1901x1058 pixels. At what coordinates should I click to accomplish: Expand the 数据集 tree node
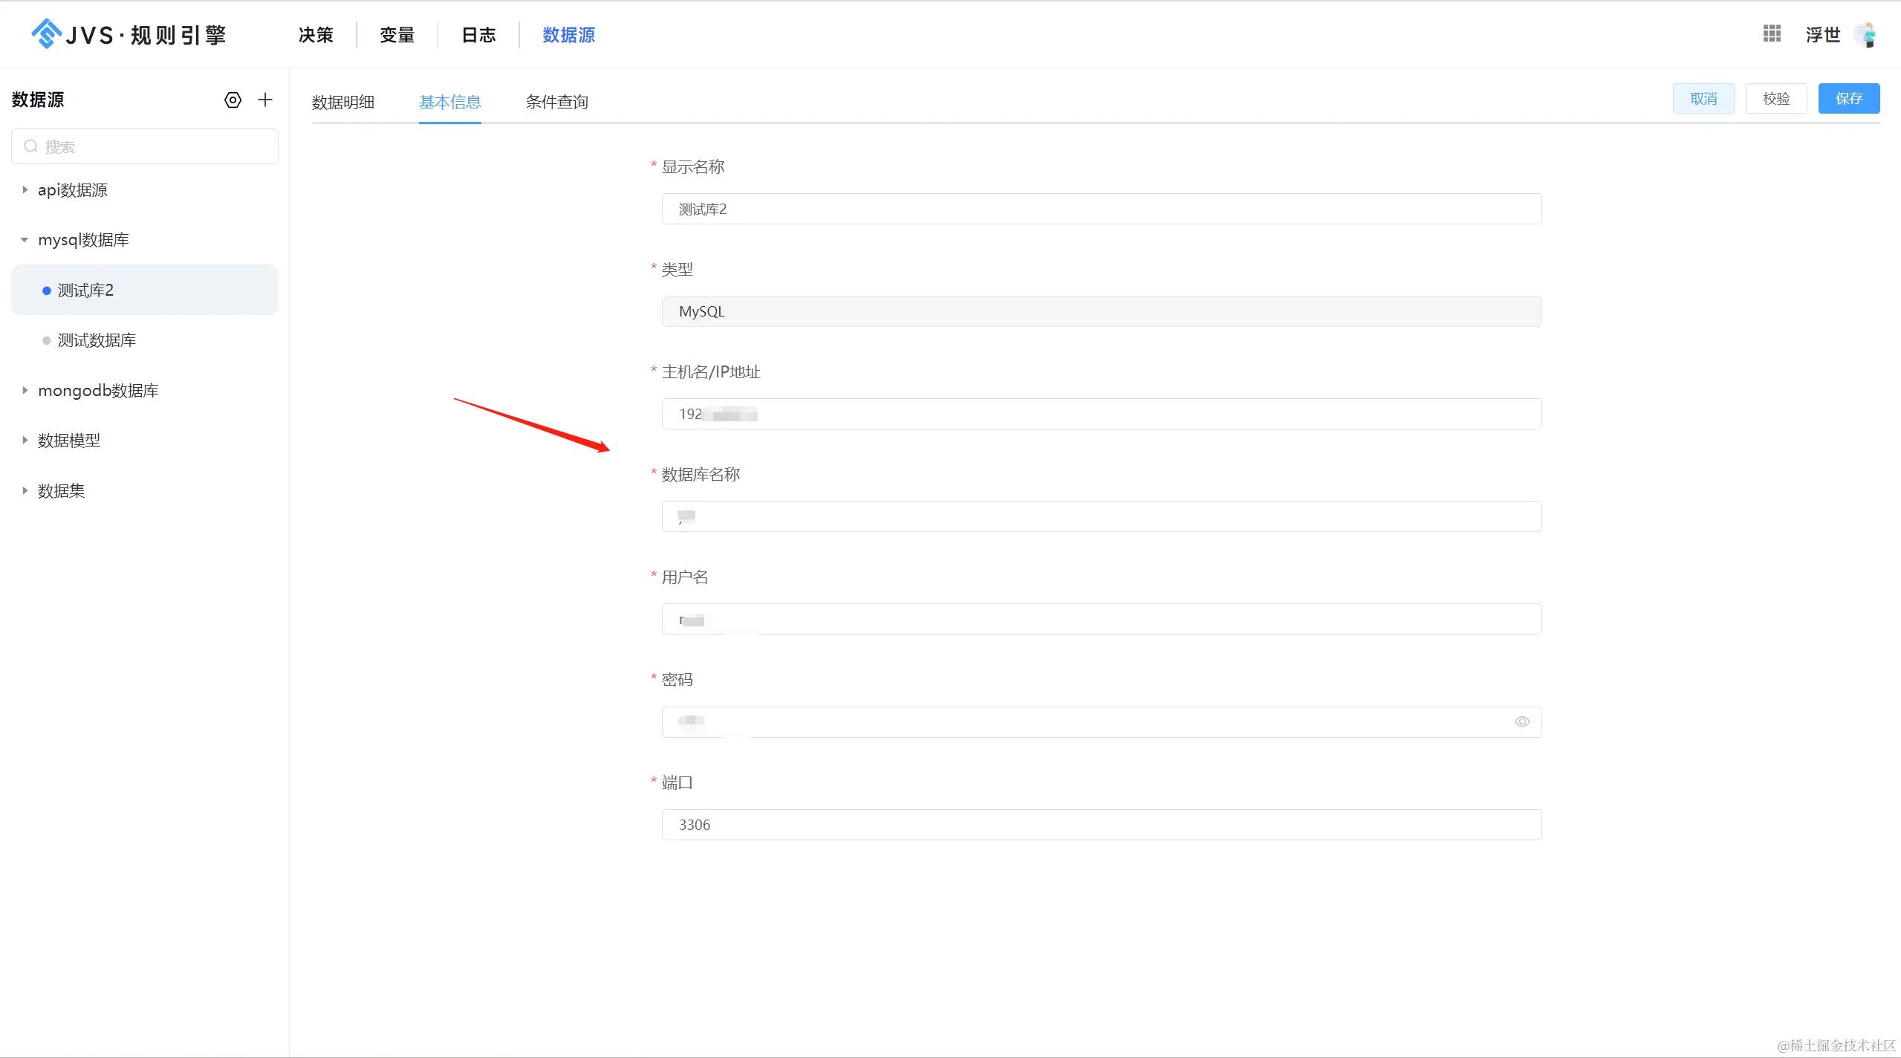25,491
